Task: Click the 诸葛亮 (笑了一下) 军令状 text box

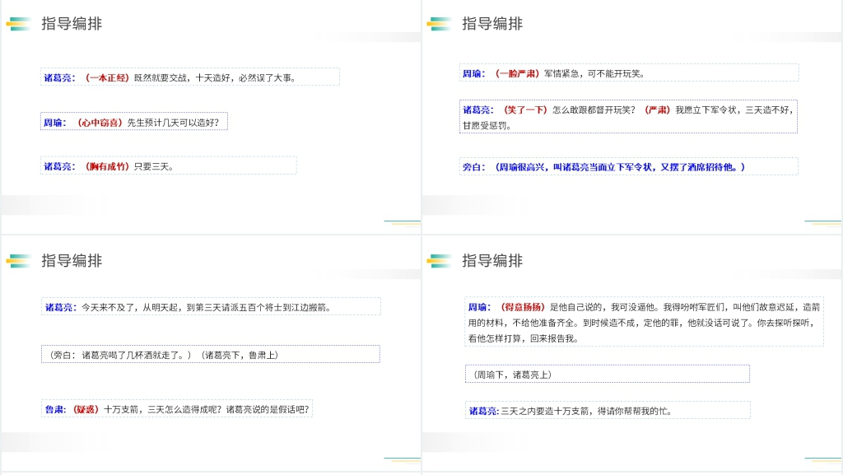Action: tap(628, 117)
